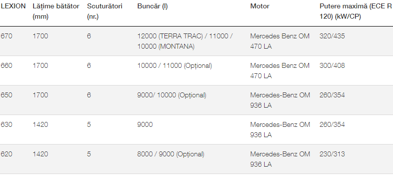Screen dimensions: 393x177
Task: Select the LEXION 620 model cell
Action: 6,154
